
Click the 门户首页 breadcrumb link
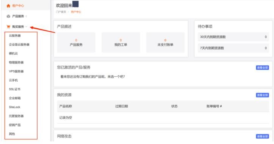61,12
